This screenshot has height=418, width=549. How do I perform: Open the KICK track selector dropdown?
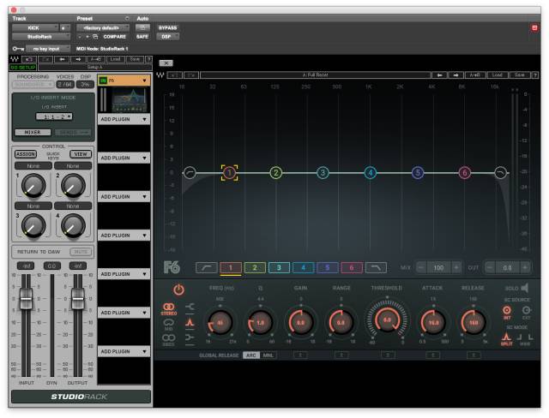[x=35, y=27]
